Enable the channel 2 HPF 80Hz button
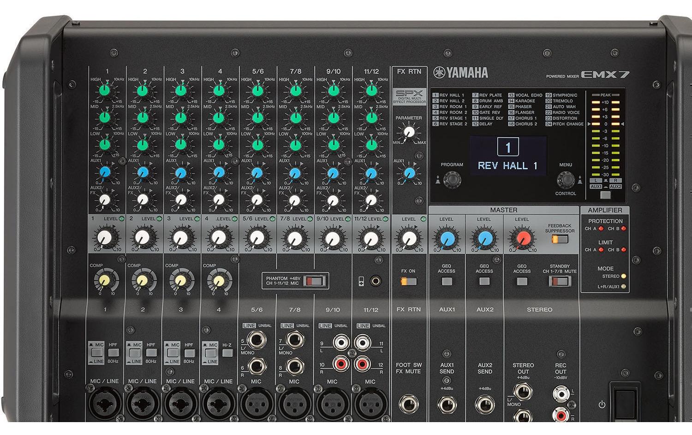Image resolution: width=692 pixels, height=435 pixels. pos(151,353)
